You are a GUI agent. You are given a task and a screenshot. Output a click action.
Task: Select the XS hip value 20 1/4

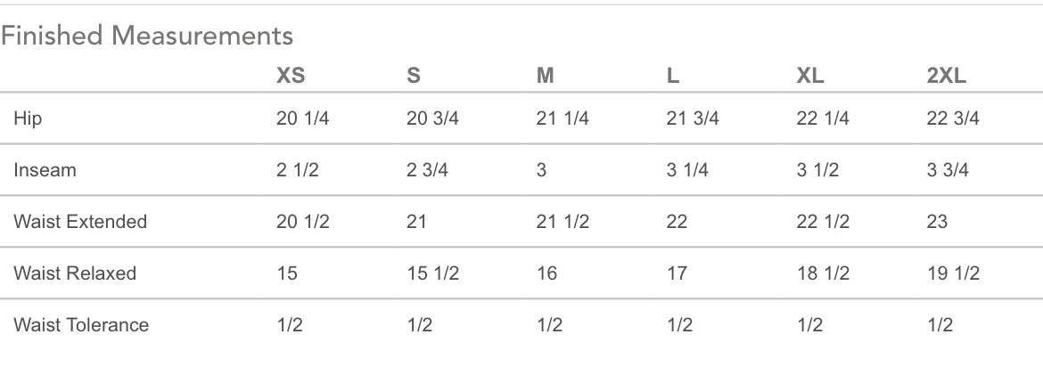point(302,118)
